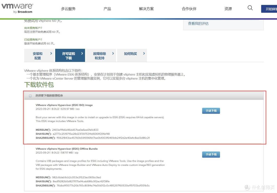
Task: Click the 639.97 MB iso details line
Action: point(58,109)
